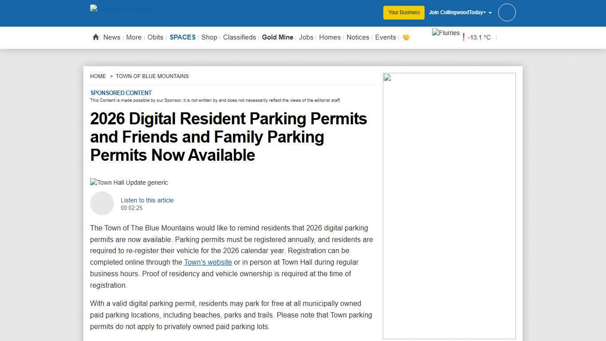The width and height of the screenshot is (606, 341).
Task: Click the Home icon in navigation bar
Action: pos(95,37)
